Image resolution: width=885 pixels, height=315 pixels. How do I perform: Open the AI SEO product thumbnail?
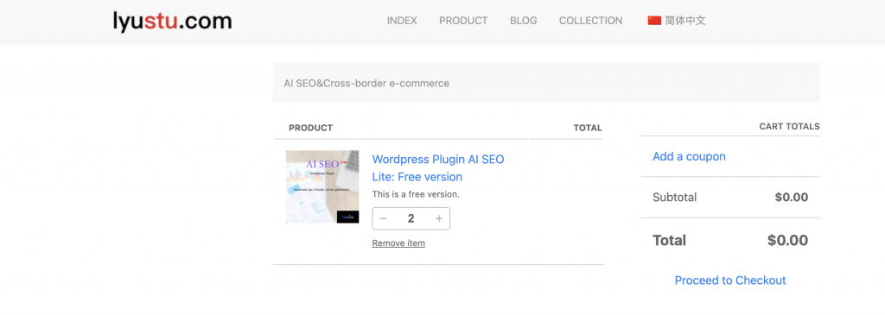point(322,186)
